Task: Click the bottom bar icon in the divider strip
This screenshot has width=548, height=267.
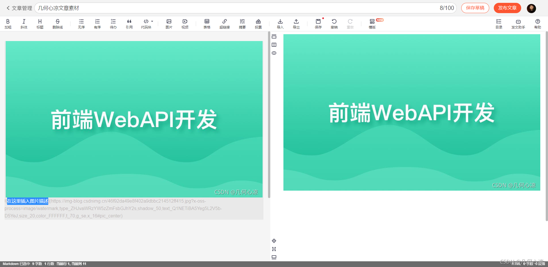Action: tap(274, 257)
